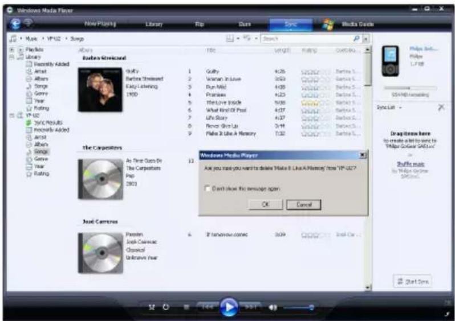
Task: Click the Back navigation arrow button
Action: (x=15, y=24)
